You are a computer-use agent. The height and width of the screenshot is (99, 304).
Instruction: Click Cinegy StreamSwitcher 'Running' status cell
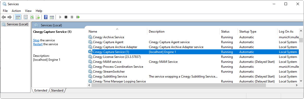point(227,72)
